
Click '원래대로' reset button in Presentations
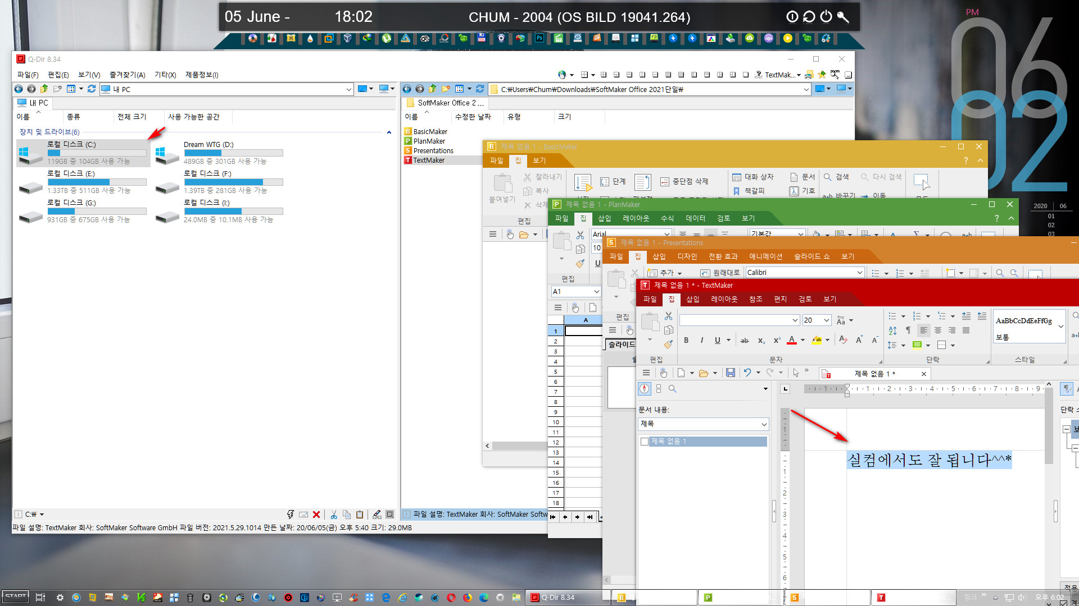tap(720, 273)
